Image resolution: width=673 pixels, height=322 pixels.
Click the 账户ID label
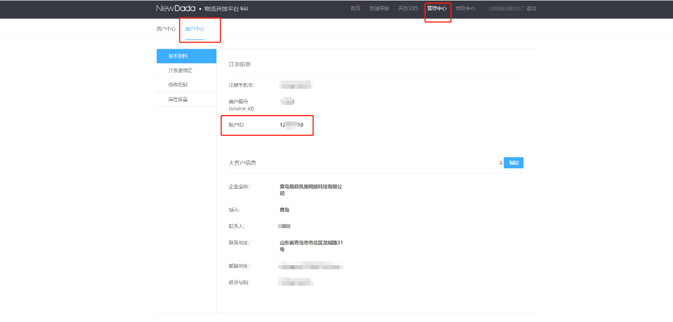[237, 125]
